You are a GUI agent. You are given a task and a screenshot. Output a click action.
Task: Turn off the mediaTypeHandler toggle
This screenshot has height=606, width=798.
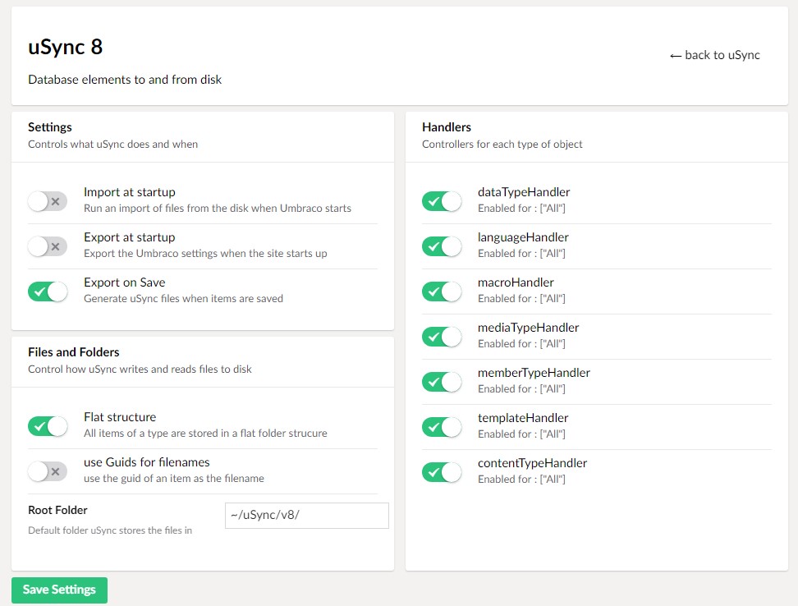[x=442, y=337]
